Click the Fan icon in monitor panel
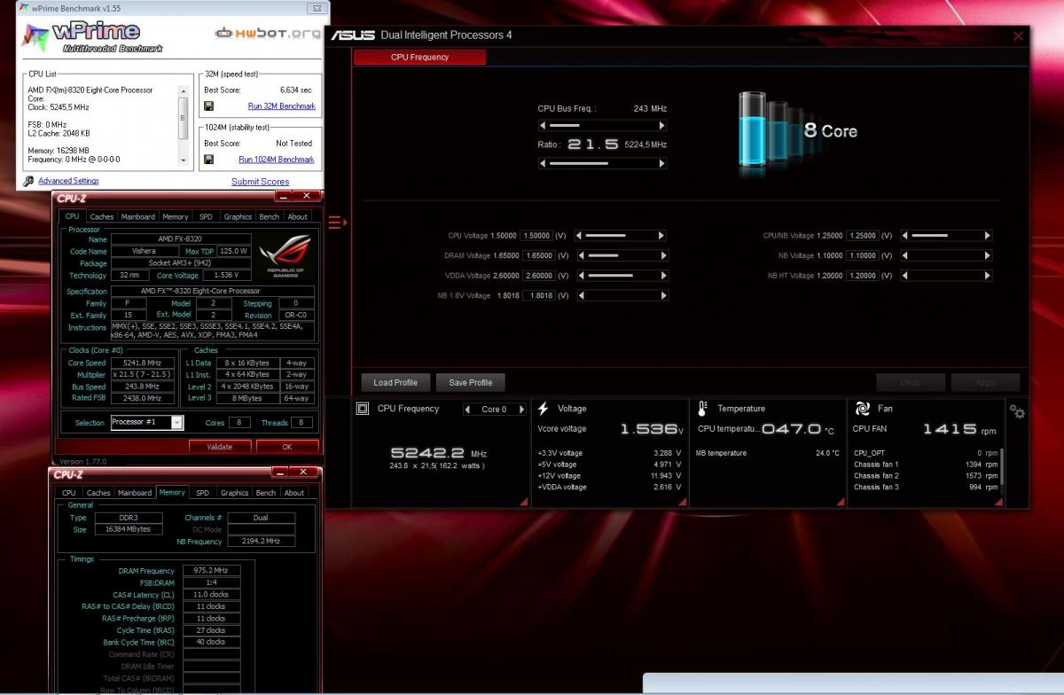 coord(863,409)
